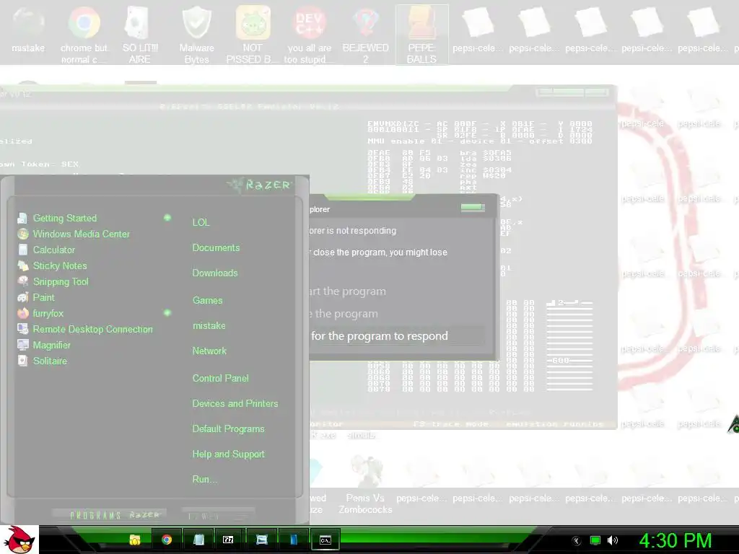Expand furryfox jump list arrow
This screenshot has height=554, width=739.
click(x=167, y=313)
